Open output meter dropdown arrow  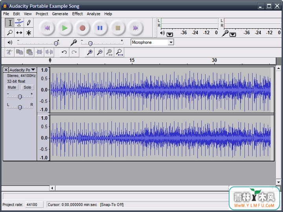click(170, 34)
